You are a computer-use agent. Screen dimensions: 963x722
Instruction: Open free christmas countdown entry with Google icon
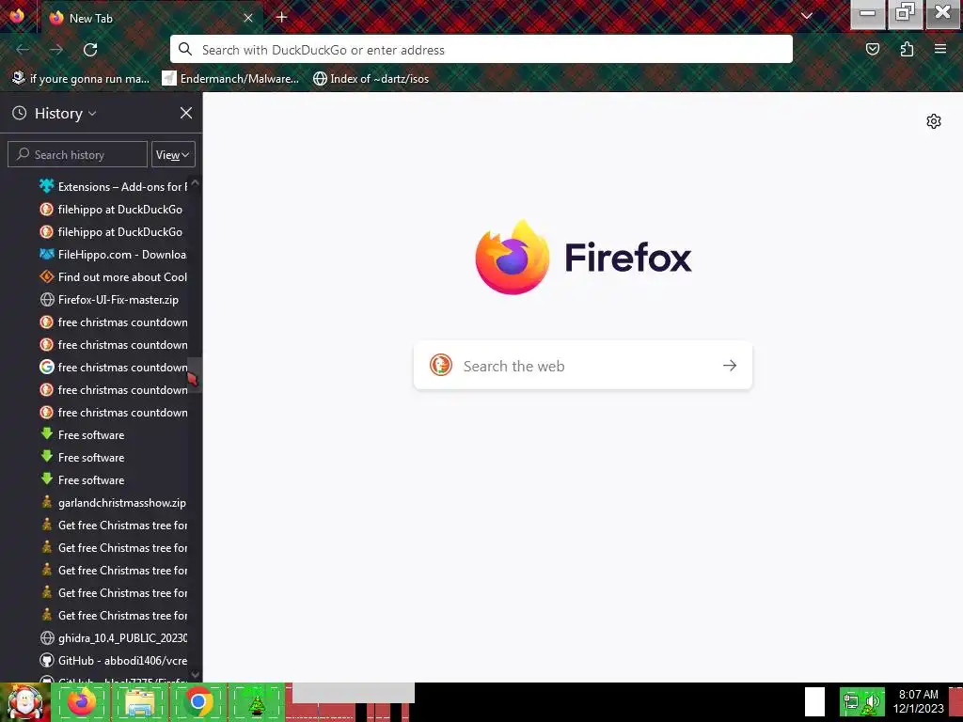tap(114, 368)
